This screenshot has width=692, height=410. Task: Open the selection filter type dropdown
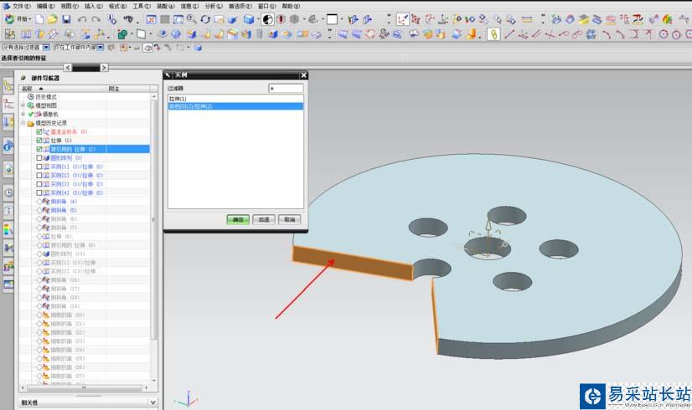click(x=46, y=47)
